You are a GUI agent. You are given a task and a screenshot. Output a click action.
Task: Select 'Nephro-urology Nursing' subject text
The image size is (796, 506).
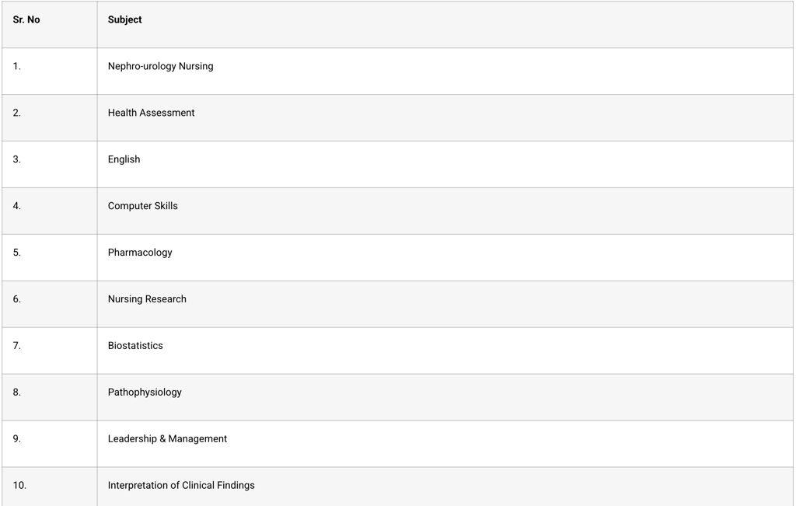pos(160,66)
